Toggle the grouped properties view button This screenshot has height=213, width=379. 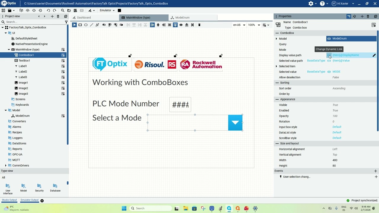349,16
